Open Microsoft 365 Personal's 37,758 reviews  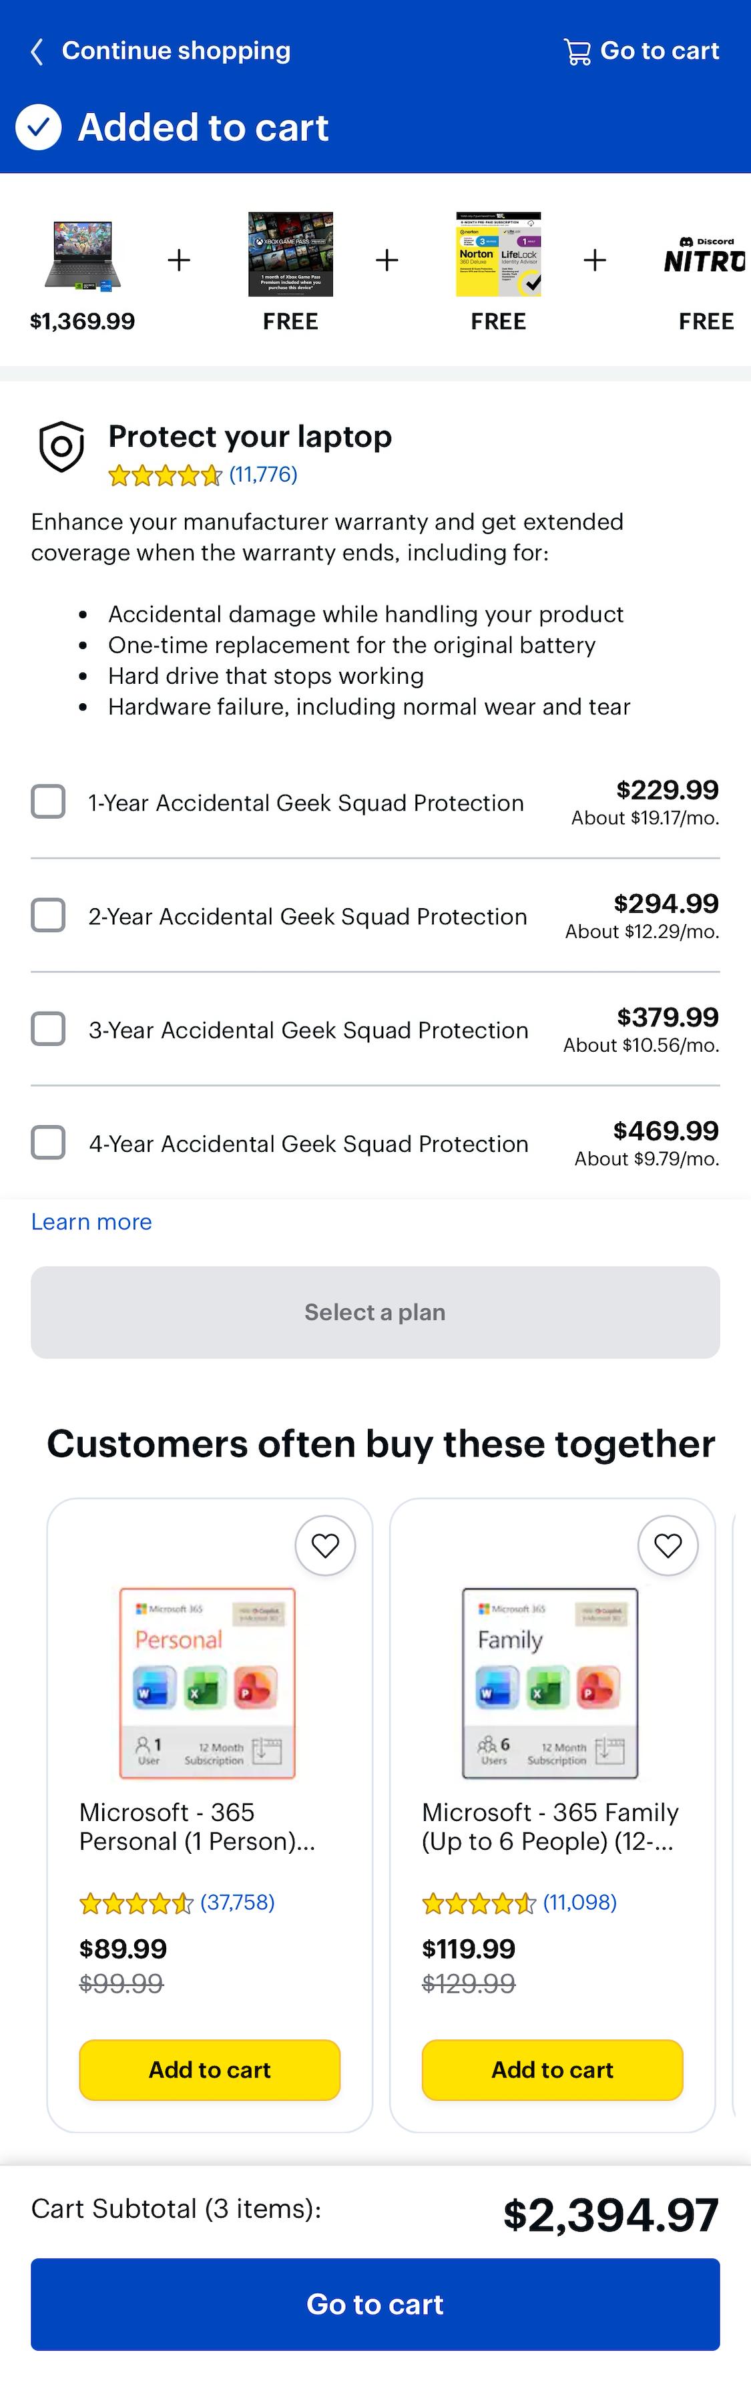(x=236, y=1903)
